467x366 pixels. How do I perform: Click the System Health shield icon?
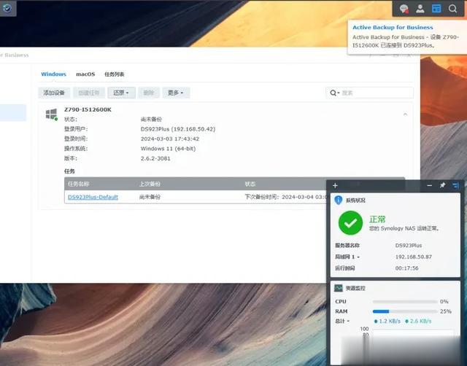(339, 200)
